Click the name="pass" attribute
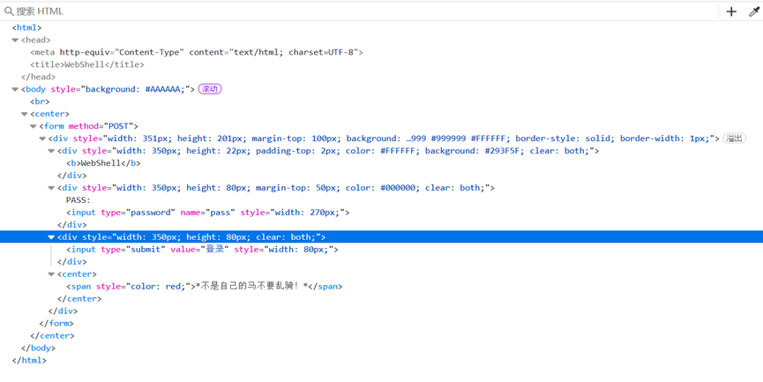The width and height of the screenshot is (763, 382). pyautogui.click(x=208, y=212)
